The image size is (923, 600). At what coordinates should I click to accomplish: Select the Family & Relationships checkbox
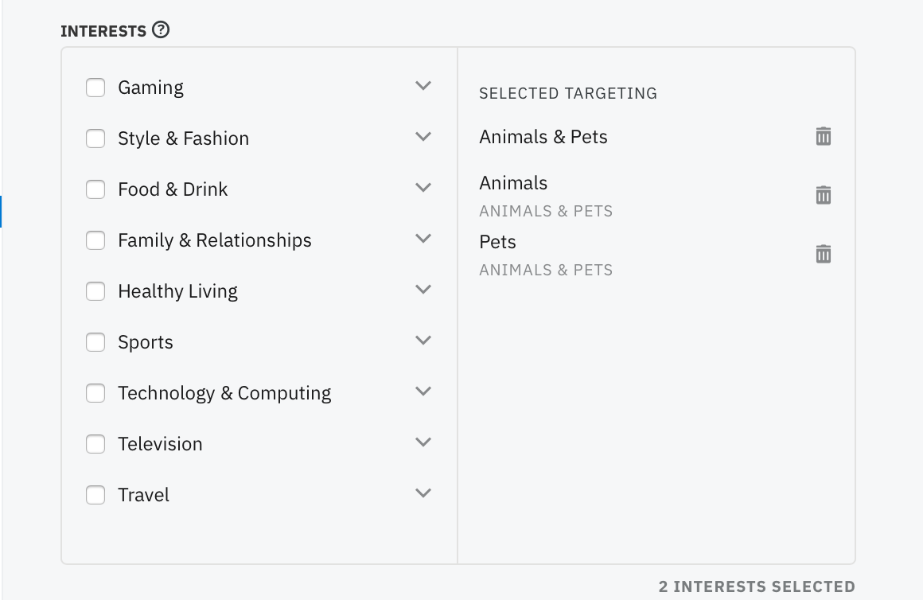tap(95, 240)
